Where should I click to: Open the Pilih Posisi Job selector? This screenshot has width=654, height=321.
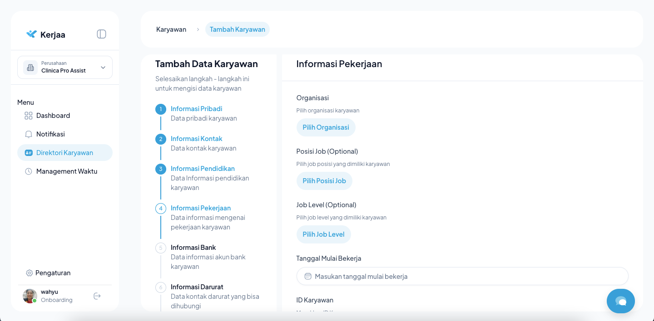click(324, 181)
